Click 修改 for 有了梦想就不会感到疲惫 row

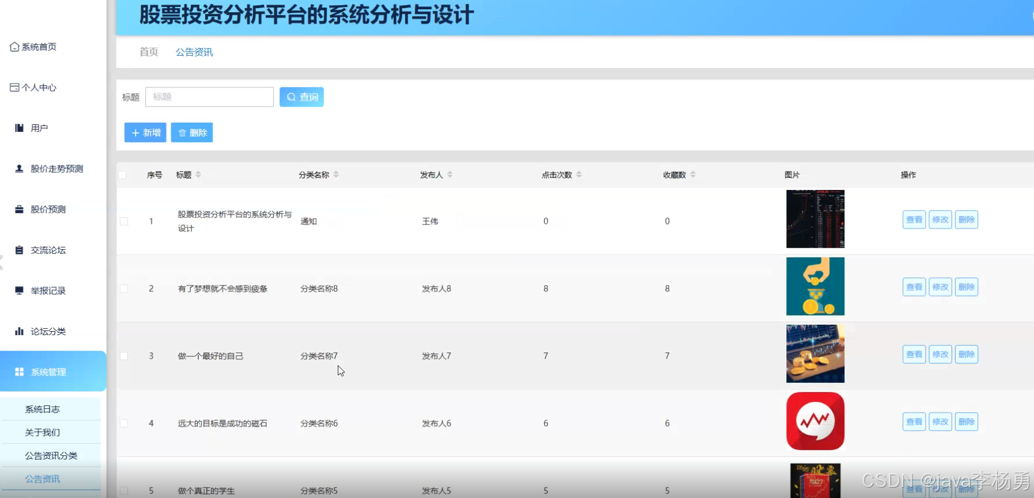pos(940,287)
